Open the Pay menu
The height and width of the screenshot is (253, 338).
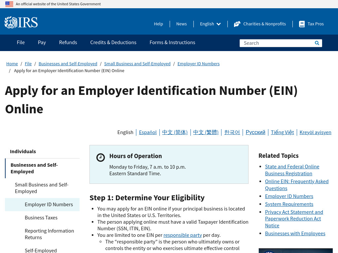tap(42, 42)
